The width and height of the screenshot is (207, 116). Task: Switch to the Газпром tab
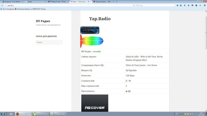[103, 2]
